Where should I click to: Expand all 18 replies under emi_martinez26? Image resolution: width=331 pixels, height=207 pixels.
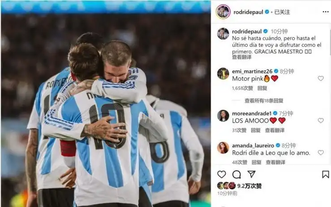(x=264, y=101)
